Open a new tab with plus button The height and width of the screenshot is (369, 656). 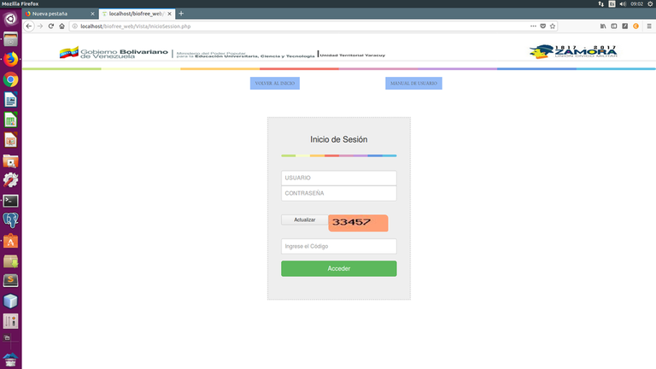pos(181,14)
